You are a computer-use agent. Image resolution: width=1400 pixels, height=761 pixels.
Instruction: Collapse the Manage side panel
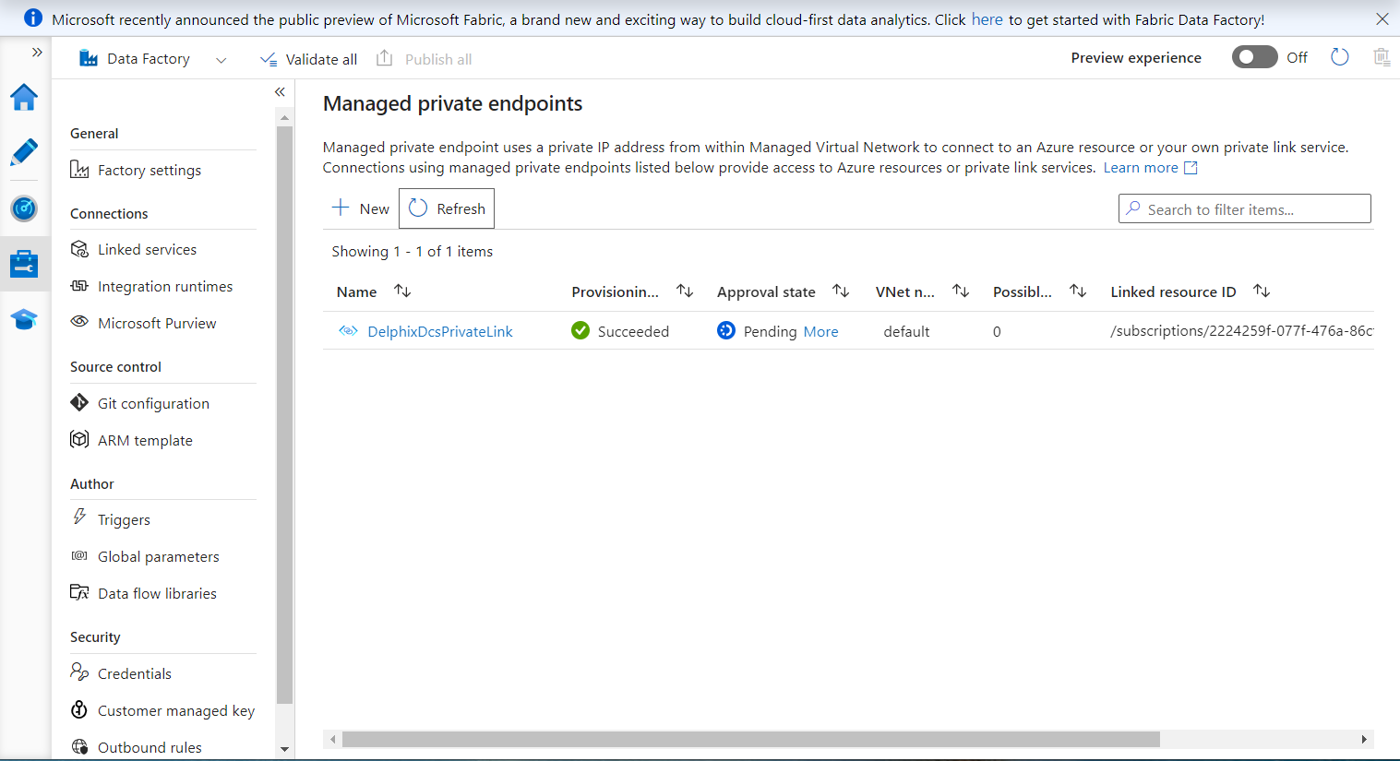[x=280, y=92]
